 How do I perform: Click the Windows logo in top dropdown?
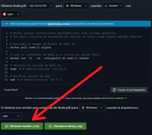(x=67, y=6)
